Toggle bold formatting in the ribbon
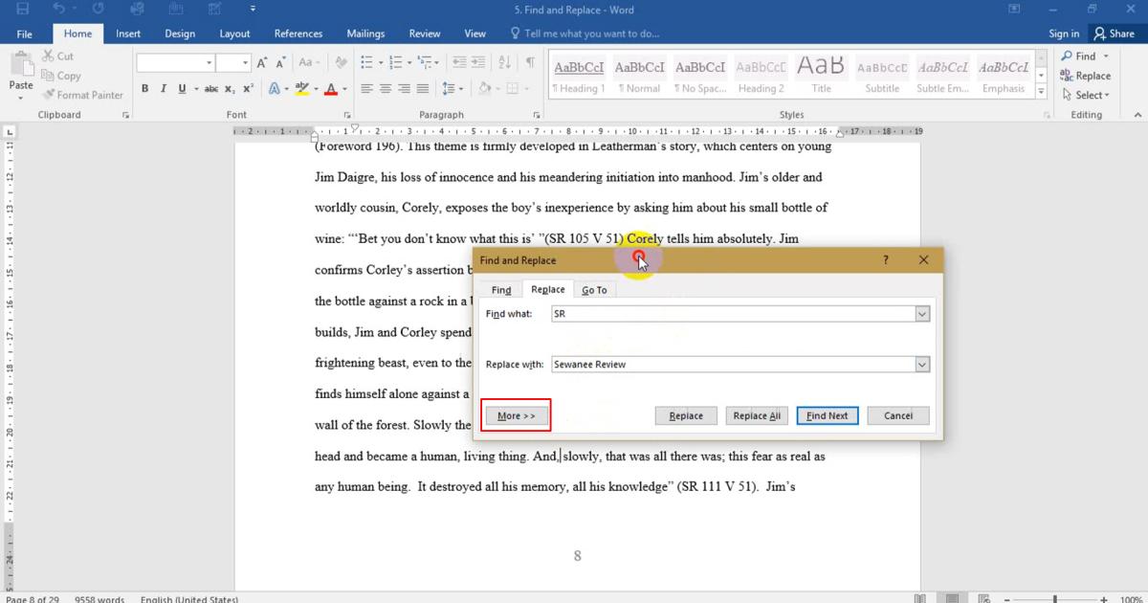This screenshot has width=1148, height=603. (x=145, y=89)
